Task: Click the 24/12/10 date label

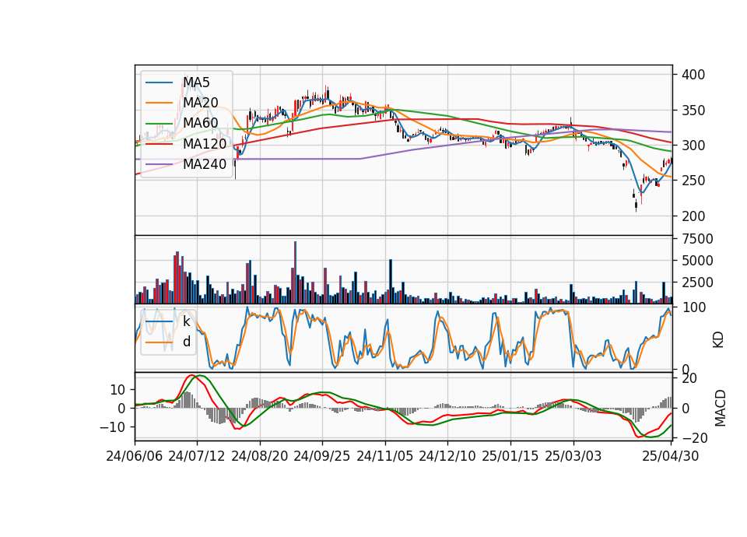Action: (447, 456)
